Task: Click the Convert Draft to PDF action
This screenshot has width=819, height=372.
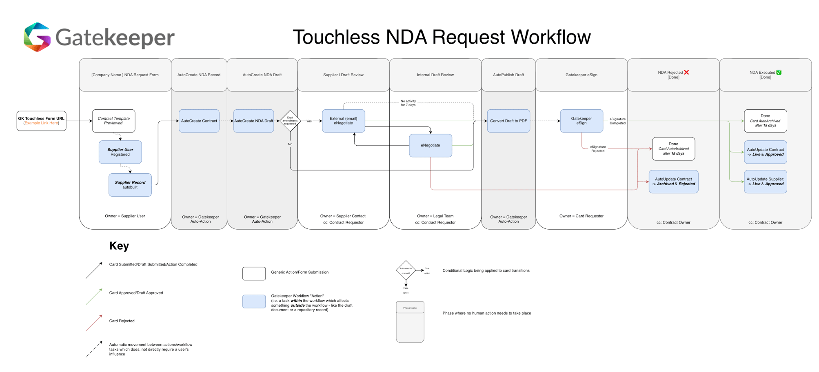Action: pos(508,121)
